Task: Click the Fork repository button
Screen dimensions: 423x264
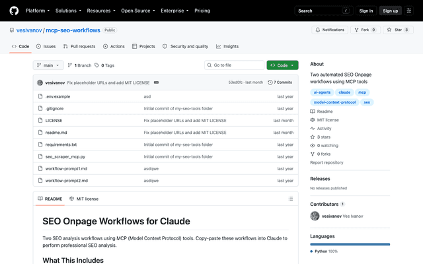Action: [x=365, y=30]
